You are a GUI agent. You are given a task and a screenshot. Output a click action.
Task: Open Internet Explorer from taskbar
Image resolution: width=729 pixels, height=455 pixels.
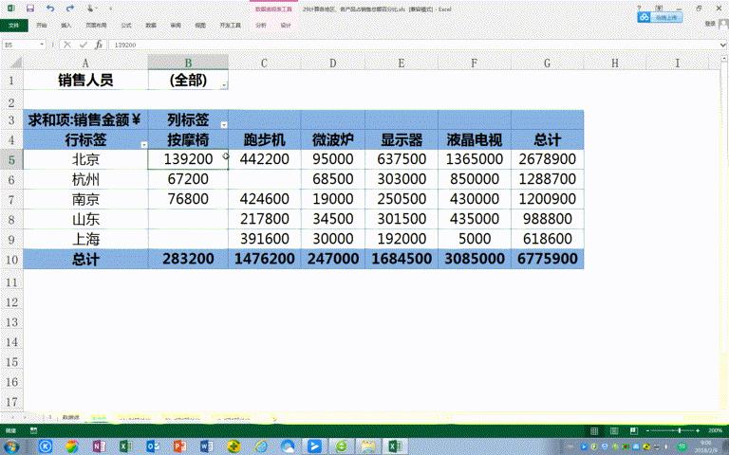260,446
